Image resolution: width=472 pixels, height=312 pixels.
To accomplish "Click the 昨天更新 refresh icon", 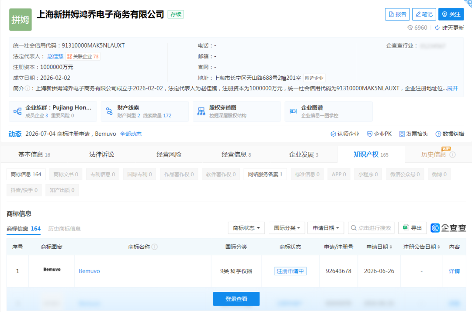I will click(x=437, y=28).
